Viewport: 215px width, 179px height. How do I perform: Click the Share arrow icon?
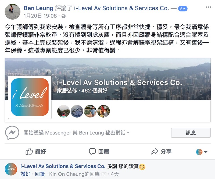click(155, 151)
